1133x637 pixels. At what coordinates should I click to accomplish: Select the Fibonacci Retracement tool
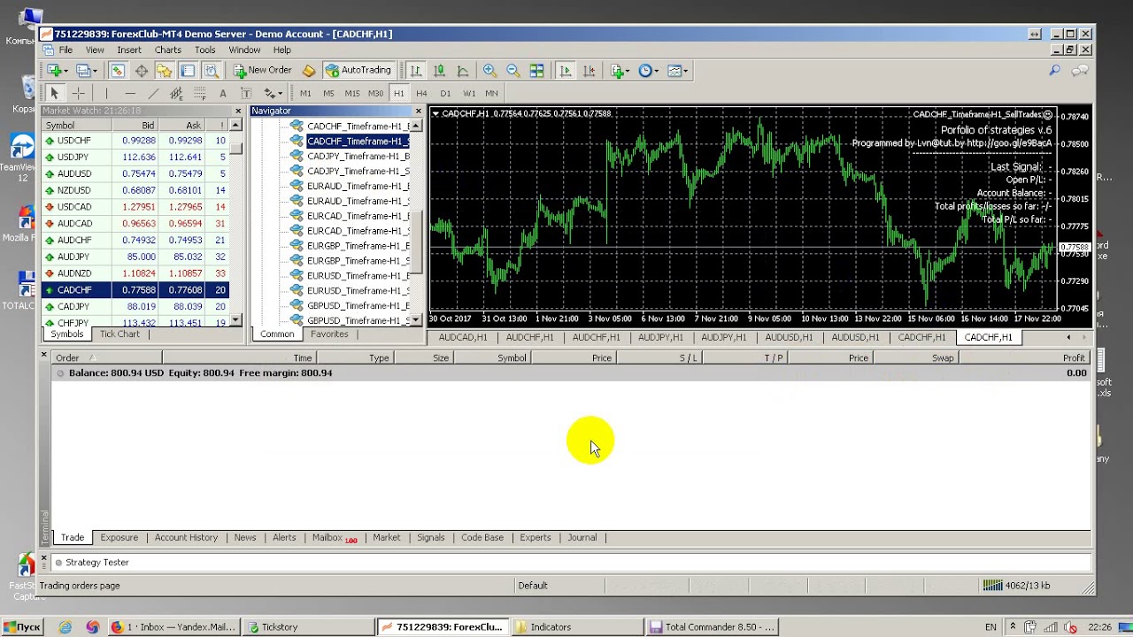coord(199,93)
